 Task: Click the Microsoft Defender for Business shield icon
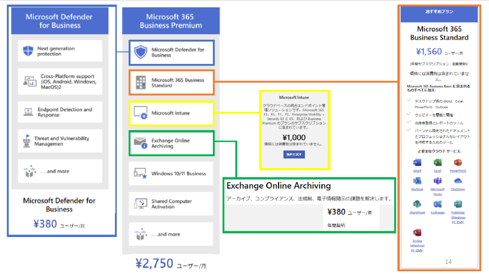coord(141,52)
